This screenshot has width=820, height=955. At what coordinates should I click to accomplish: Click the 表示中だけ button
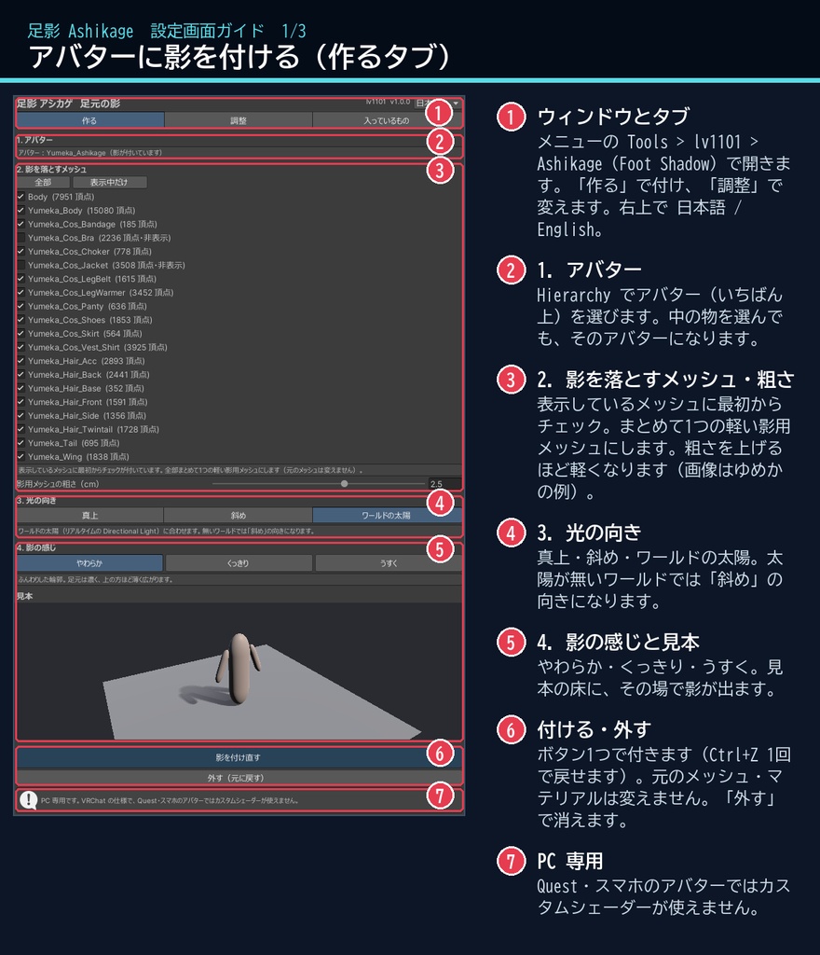(110, 182)
